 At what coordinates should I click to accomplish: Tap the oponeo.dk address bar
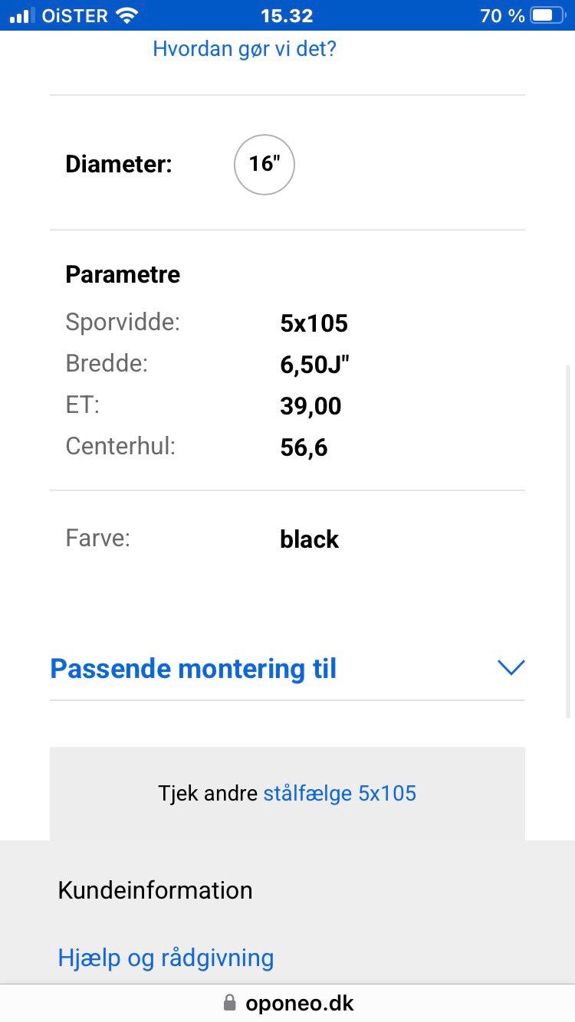(x=299, y=1003)
